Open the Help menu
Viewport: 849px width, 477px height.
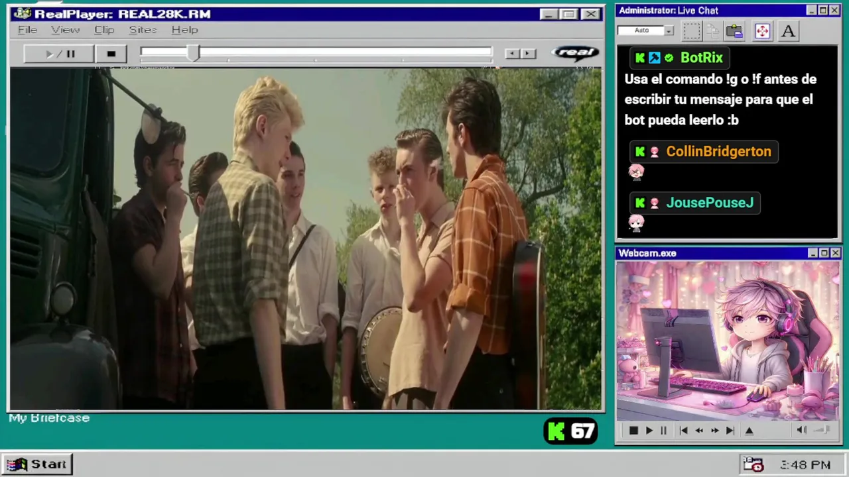(184, 30)
